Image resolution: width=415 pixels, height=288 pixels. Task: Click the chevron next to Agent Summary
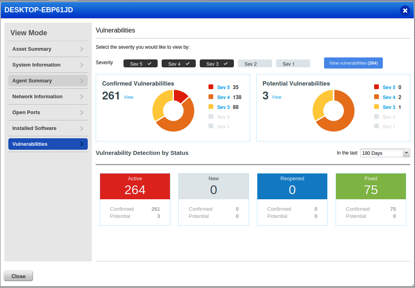point(82,81)
